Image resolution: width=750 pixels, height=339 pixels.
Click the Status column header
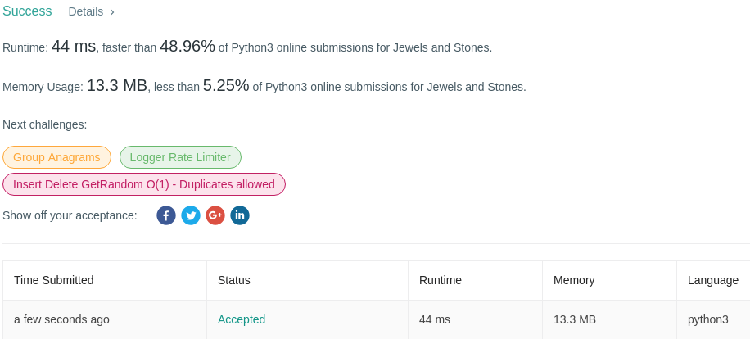pos(234,280)
